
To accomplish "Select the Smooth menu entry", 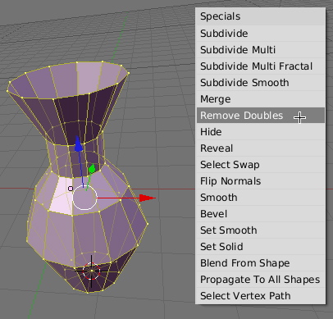I will [x=261, y=198].
